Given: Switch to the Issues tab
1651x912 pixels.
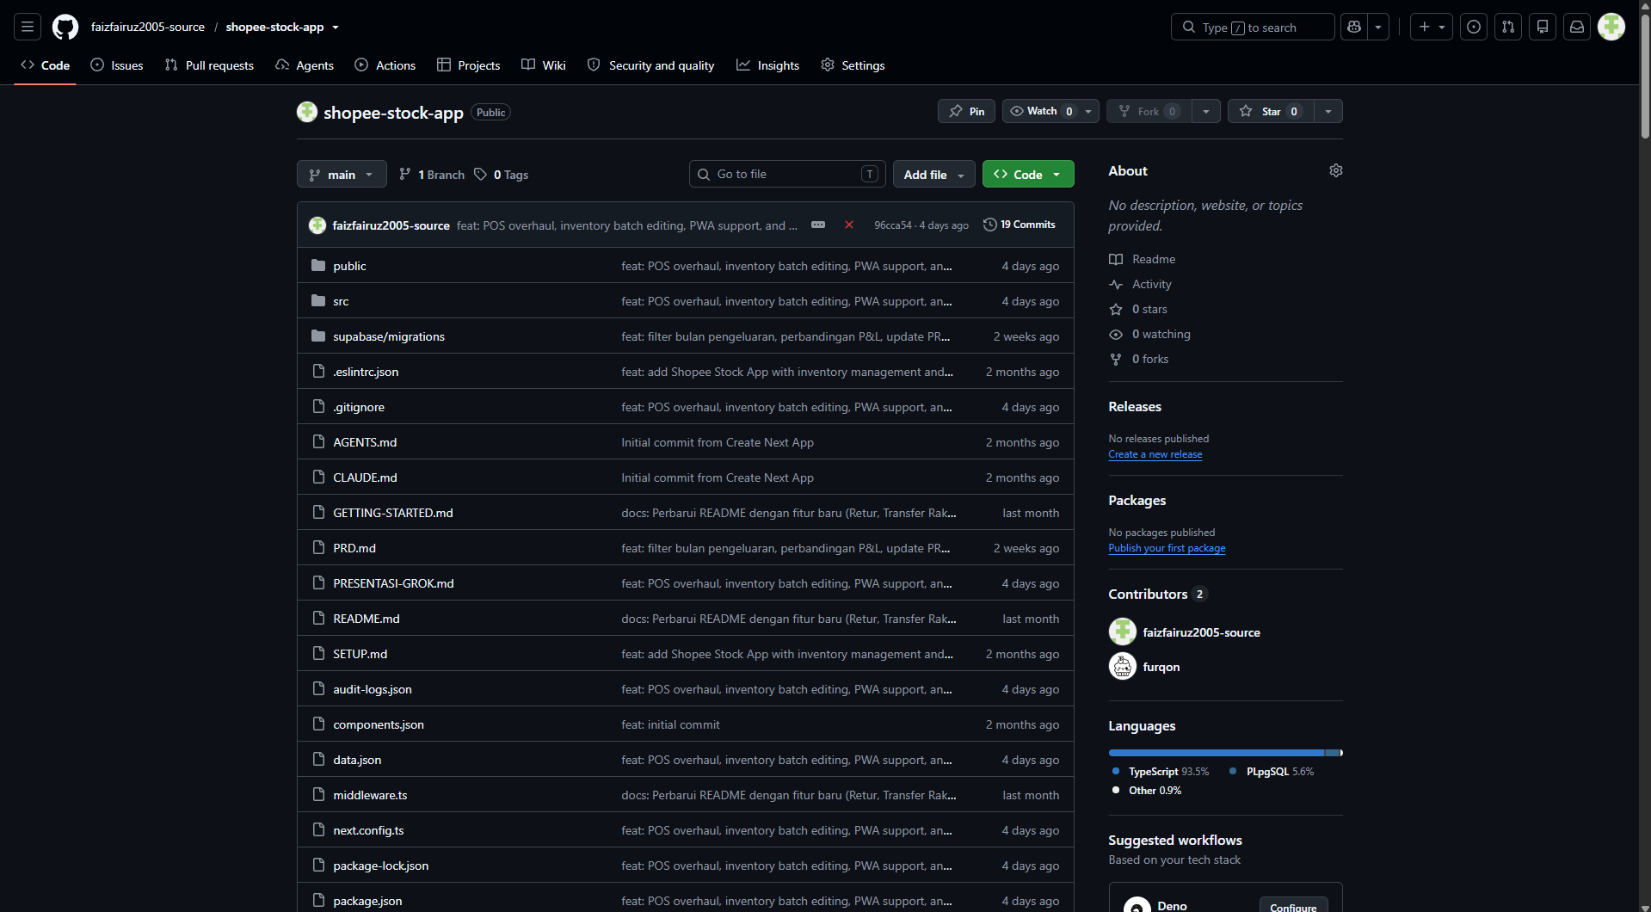Looking at the screenshot, I should tap(117, 65).
